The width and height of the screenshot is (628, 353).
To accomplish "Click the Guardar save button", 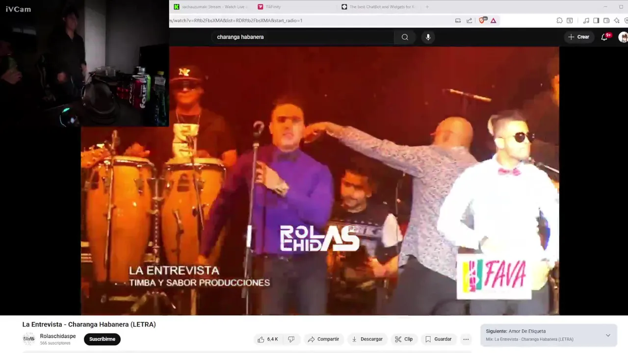I will [438, 339].
